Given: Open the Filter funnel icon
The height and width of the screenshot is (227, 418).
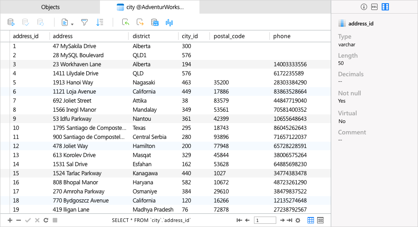Looking at the screenshot, I should click(x=85, y=22).
